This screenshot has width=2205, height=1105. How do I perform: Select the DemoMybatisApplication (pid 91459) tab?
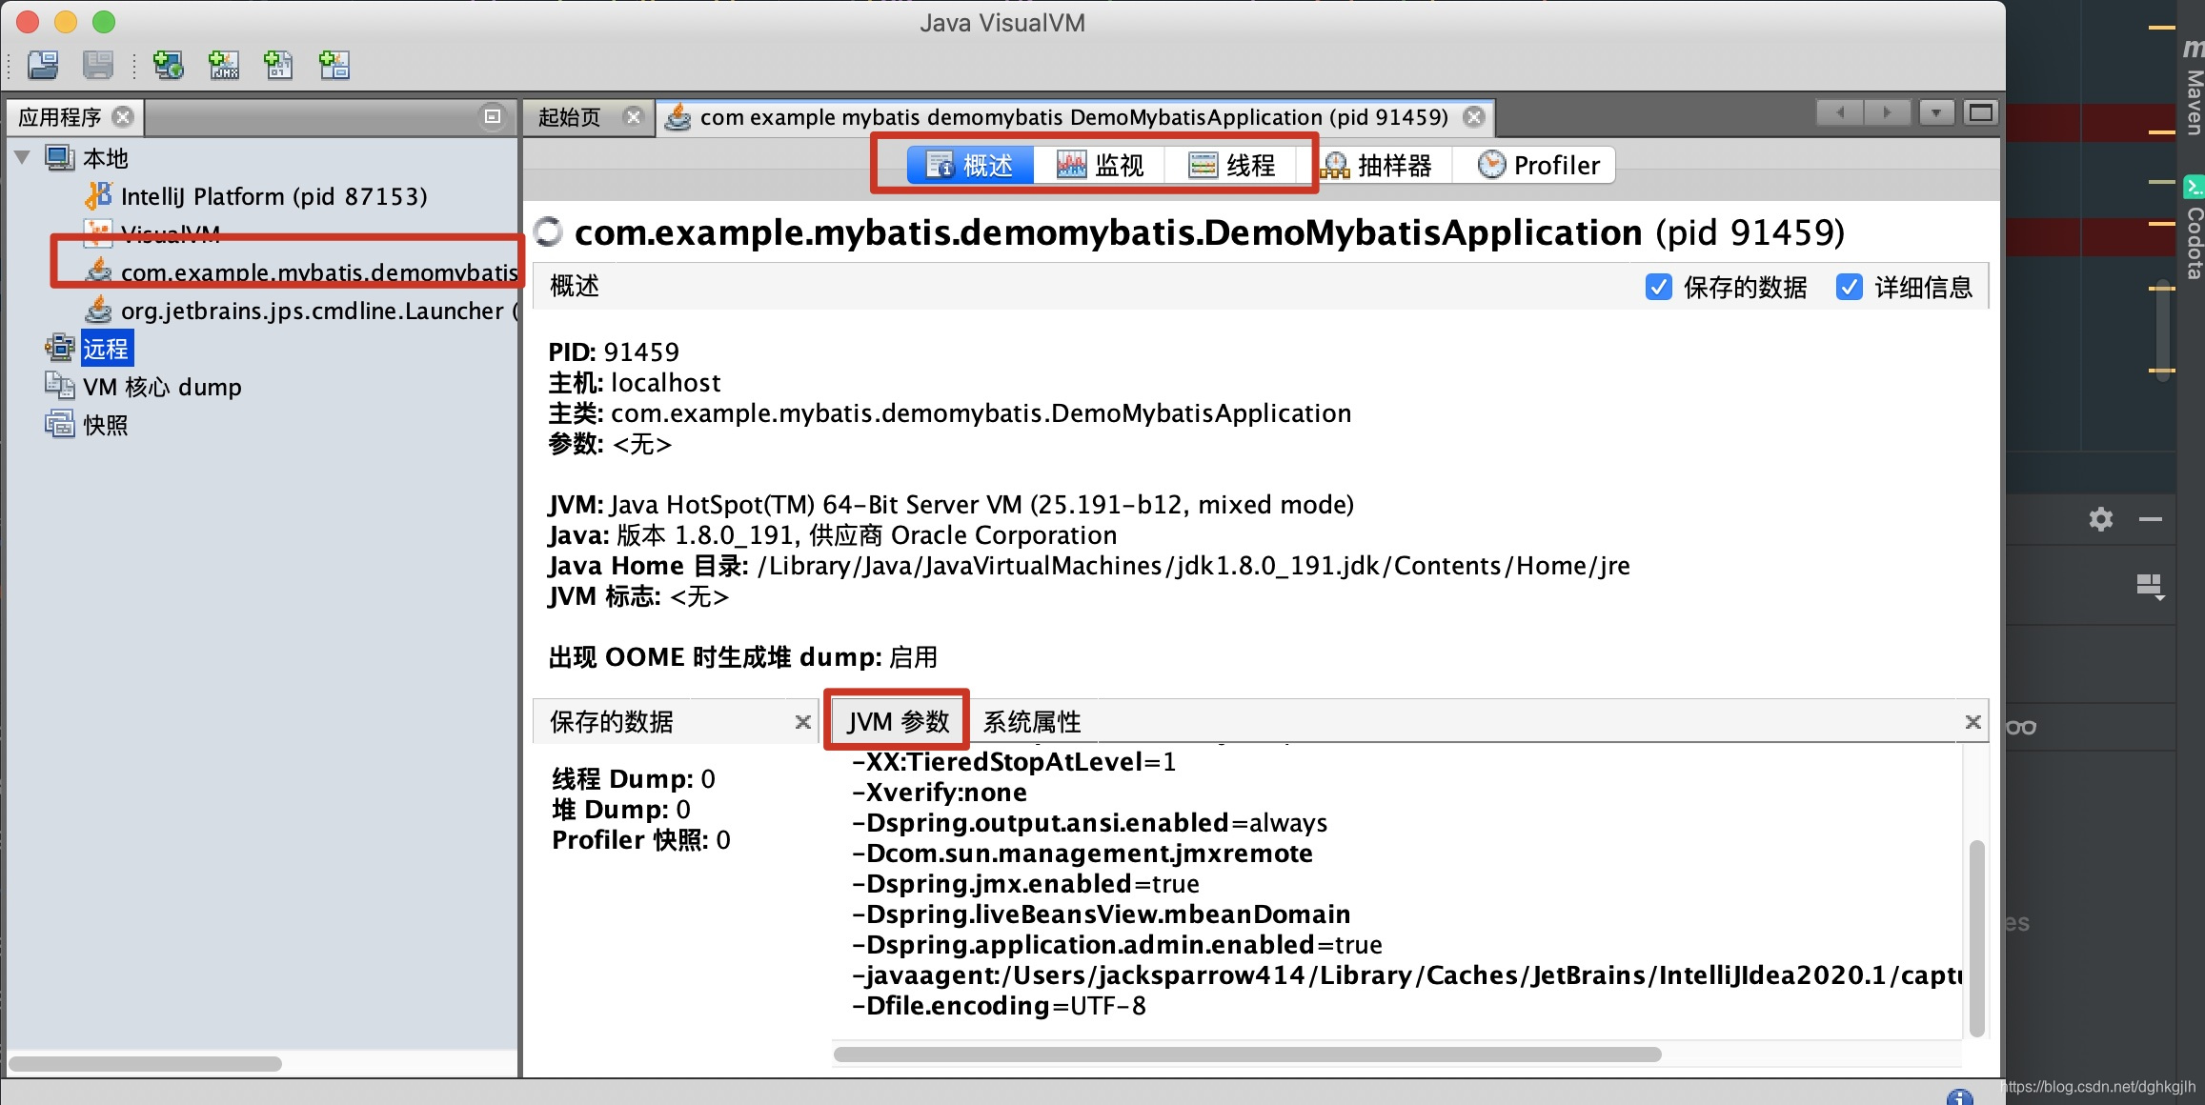tap(1074, 116)
